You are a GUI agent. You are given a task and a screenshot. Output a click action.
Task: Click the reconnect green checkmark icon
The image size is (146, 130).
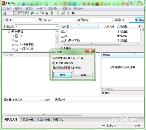[52, 13]
